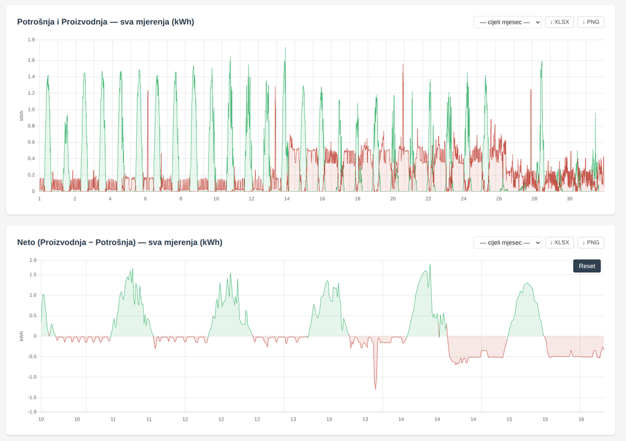This screenshot has height=441, width=626.
Task: Click the 1.9 y-axis label on top chart
Action: click(x=31, y=40)
